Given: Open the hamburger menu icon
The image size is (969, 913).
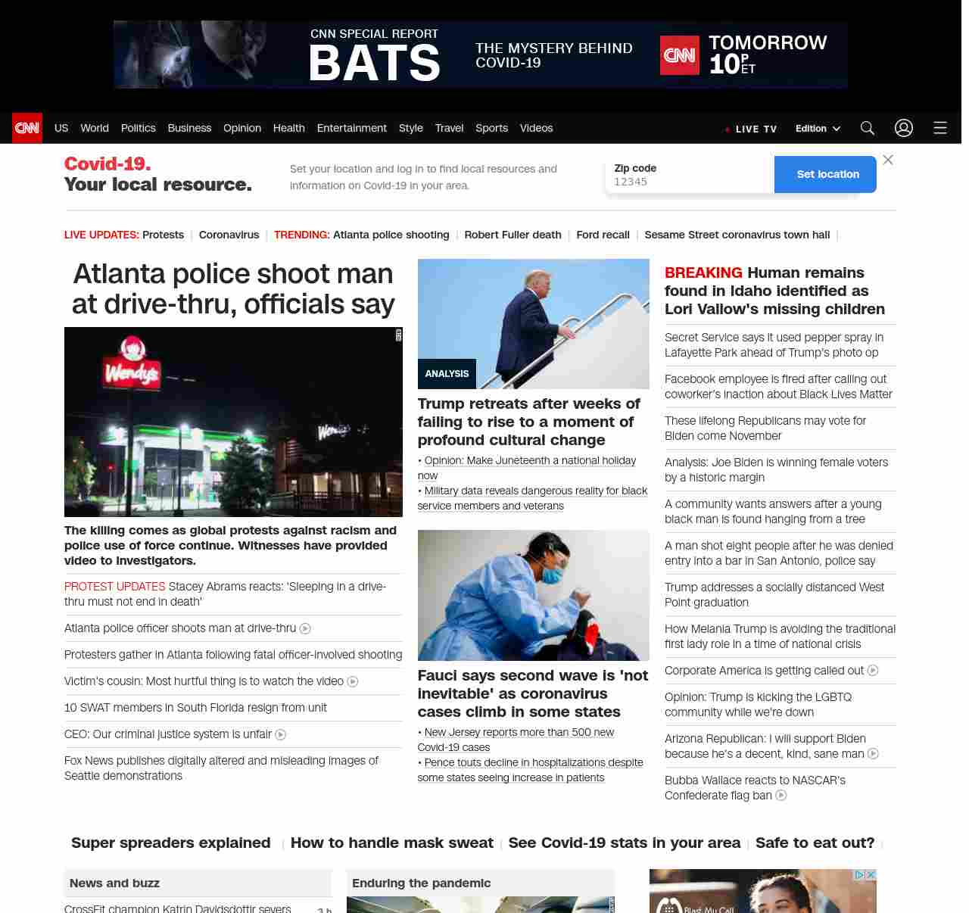Looking at the screenshot, I should click(940, 128).
